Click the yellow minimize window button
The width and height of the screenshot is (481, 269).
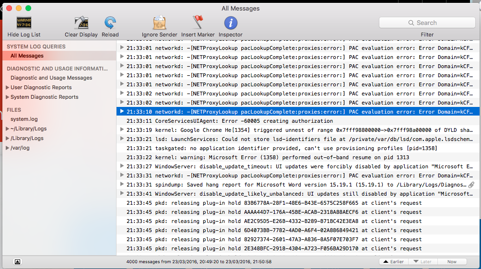pyautogui.click(x=19, y=8)
